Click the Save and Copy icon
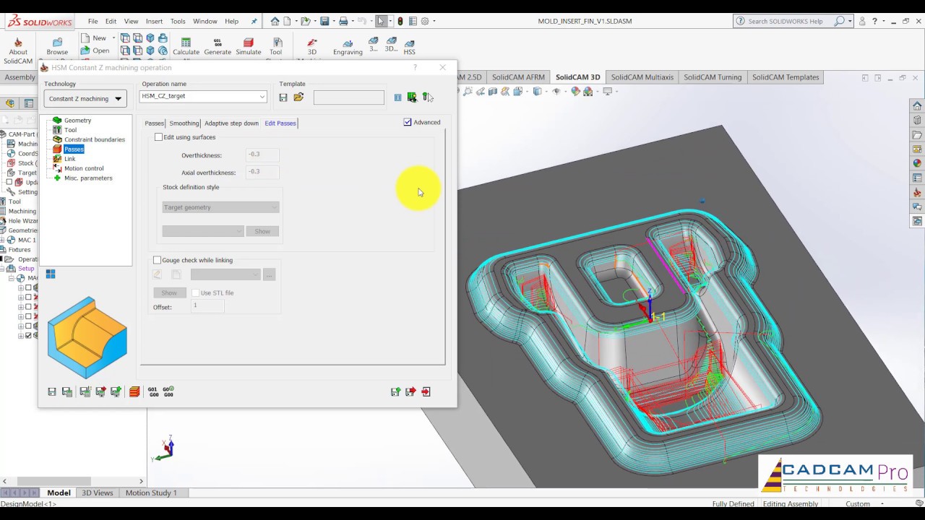Image resolution: width=925 pixels, height=520 pixels. pyautogui.click(x=67, y=391)
